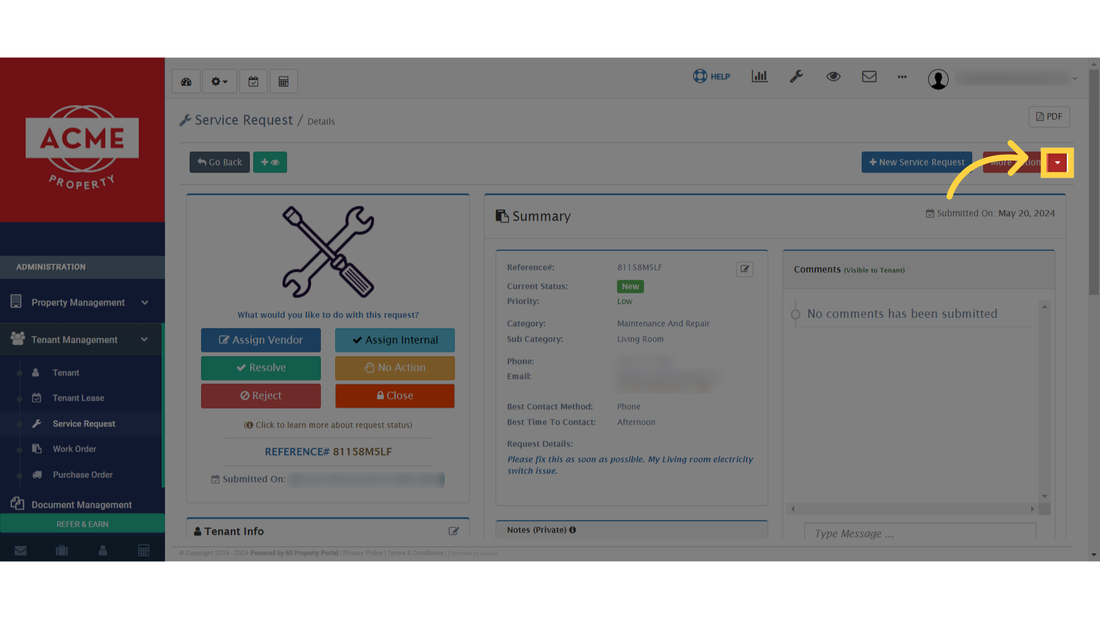Image resolution: width=1100 pixels, height=619 pixels.
Task: Open the Terms & Conditions footer link
Action: tap(415, 553)
